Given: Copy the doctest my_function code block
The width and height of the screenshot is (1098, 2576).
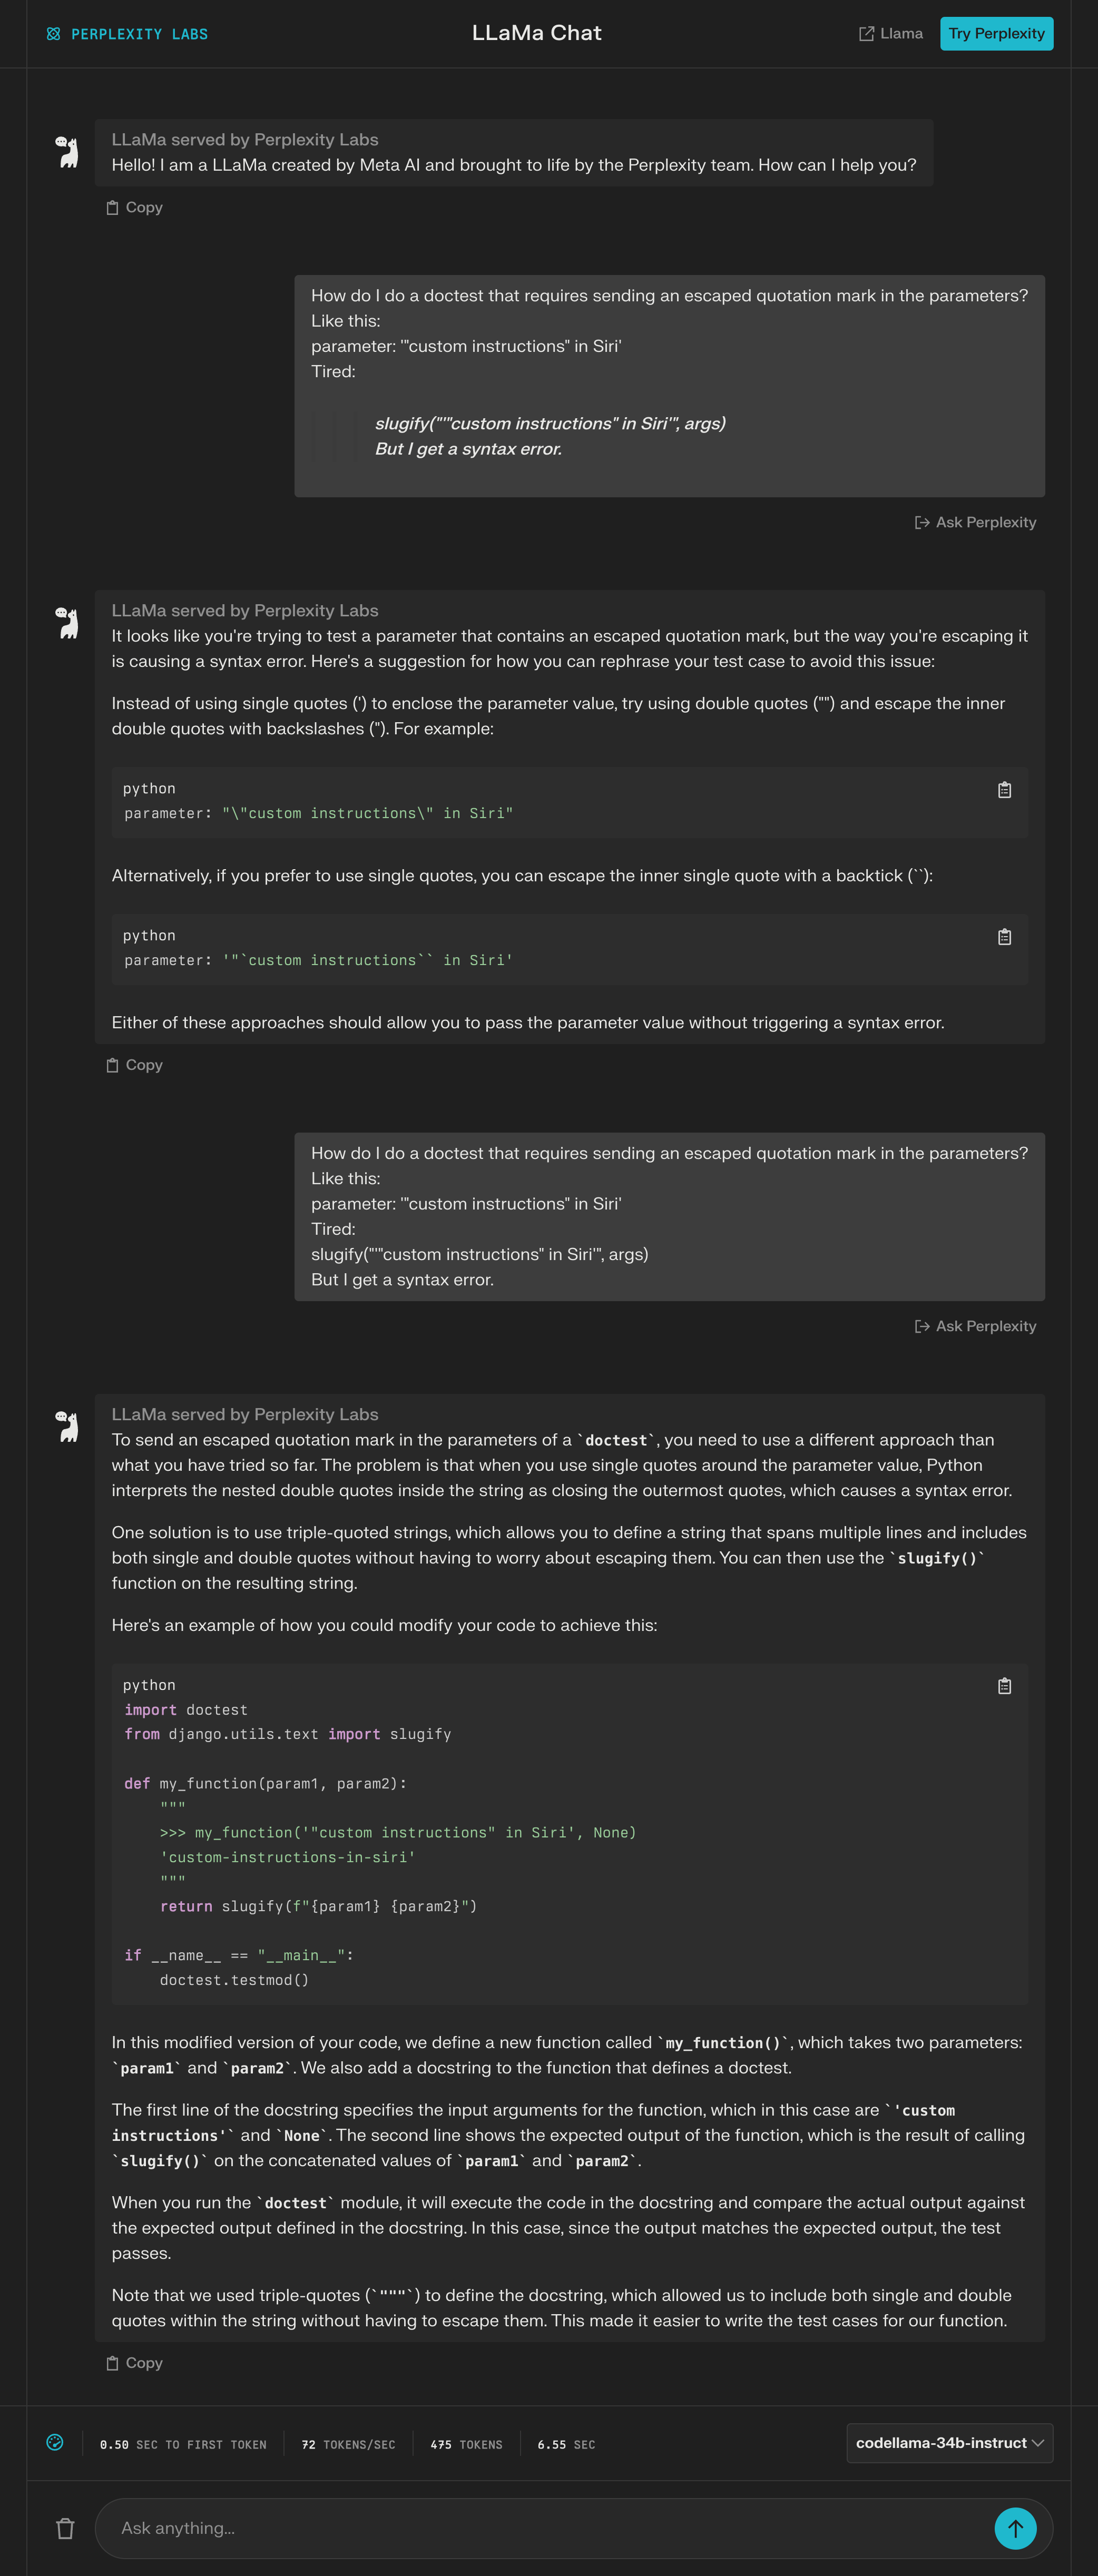Looking at the screenshot, I should 1004,1686.
